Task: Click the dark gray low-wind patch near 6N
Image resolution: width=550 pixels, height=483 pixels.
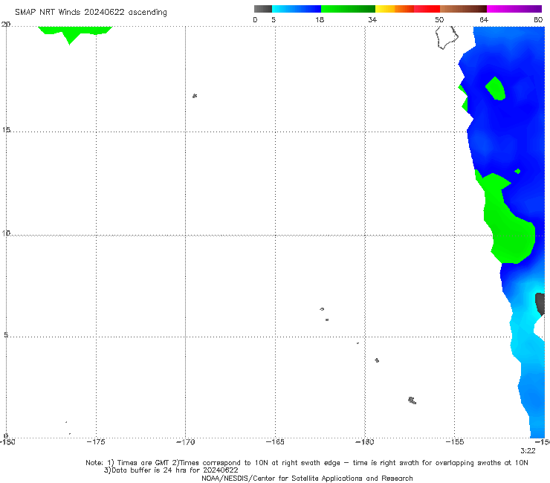Action: point(540,304)
